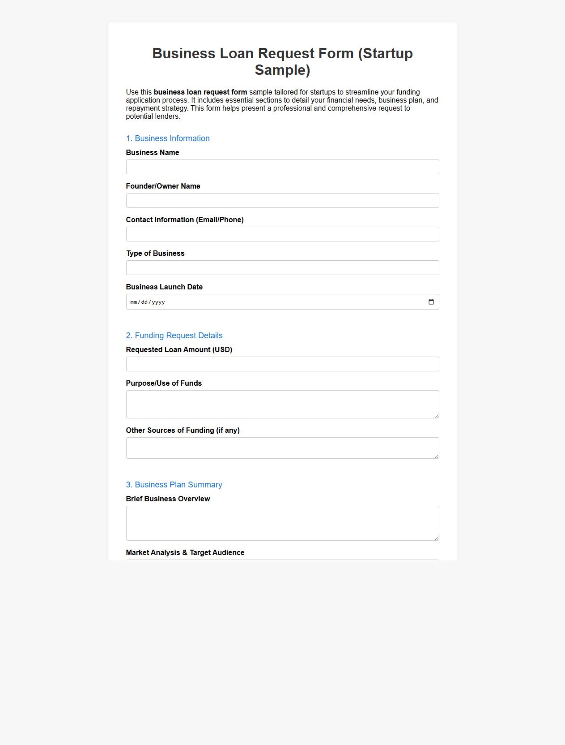
Task: Open the calendar picker for Business Launch Date
Action: click(x=431, y=301)
